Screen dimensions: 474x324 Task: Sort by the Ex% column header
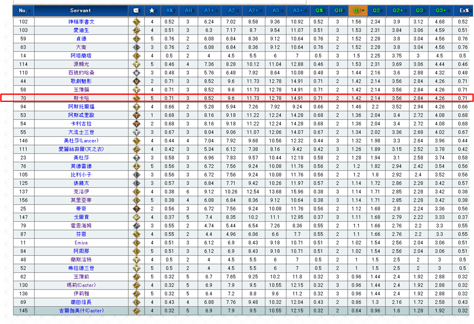(x=463, y=11)
